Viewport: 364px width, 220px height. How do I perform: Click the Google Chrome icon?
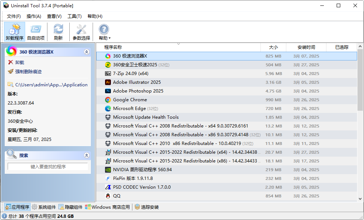tap(108, 100)
